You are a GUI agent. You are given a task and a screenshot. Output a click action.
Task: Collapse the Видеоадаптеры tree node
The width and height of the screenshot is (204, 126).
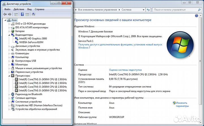pos(9,35)
